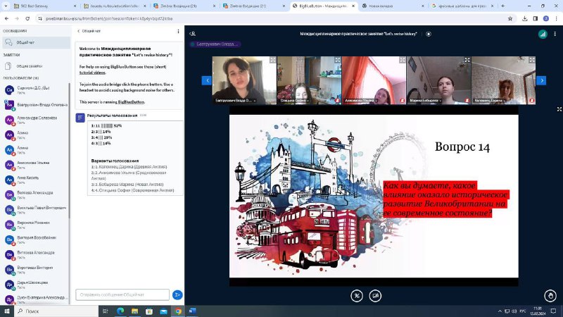This screenshot has height=317, width=563.
Task: Select user Вероника Романюк
Action: pos(35,225)
